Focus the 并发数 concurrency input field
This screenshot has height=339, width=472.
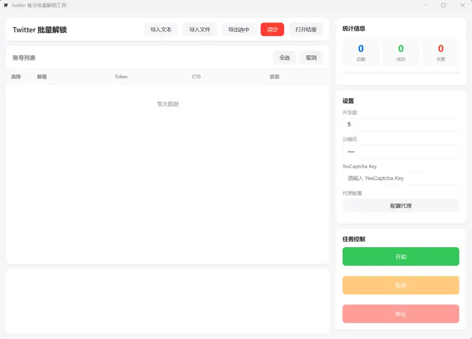[401, 124]
